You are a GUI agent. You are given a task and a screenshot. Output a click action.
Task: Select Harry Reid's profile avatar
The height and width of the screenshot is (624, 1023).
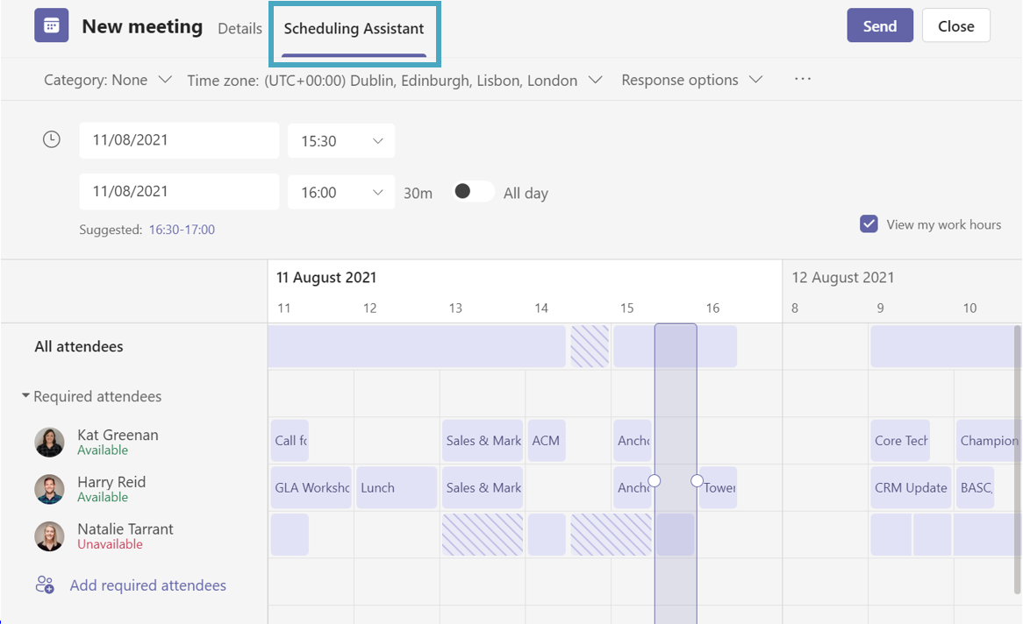(x=49, y=490)
